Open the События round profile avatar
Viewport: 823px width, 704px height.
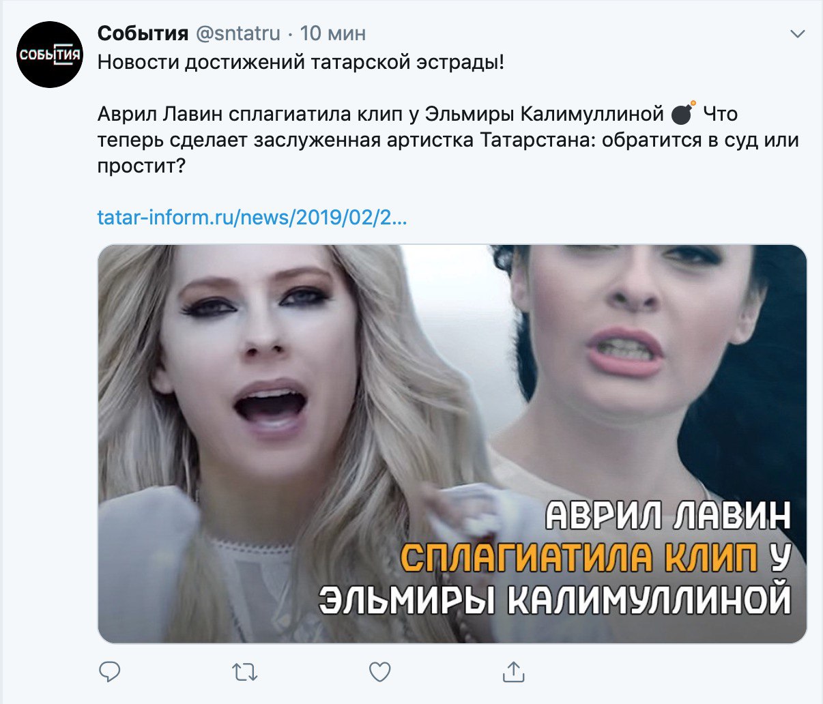[x=50, y=55]
